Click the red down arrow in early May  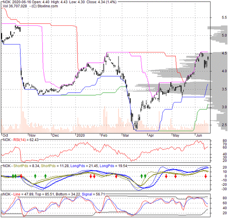click(x=176, y=176)
